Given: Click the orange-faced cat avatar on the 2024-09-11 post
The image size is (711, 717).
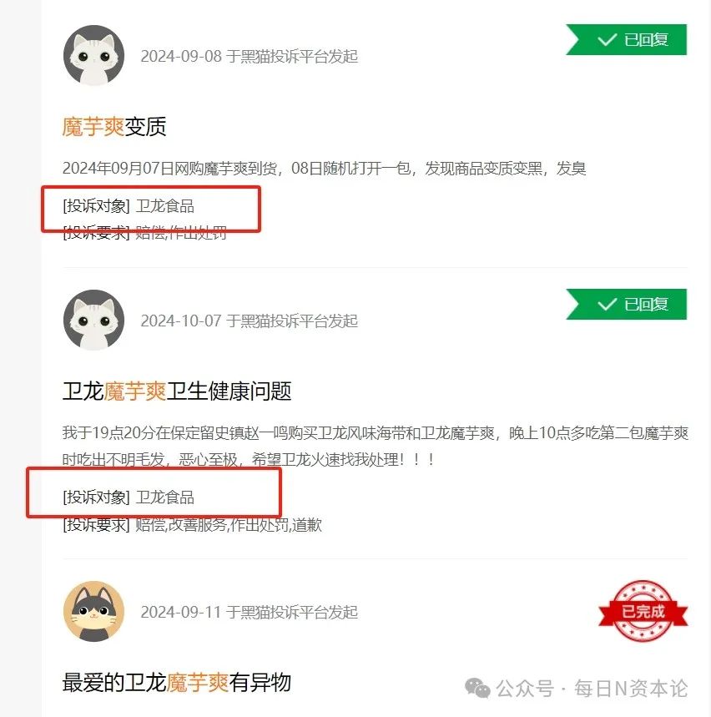Looking at the screenshot, I should (x=93, y=611).
